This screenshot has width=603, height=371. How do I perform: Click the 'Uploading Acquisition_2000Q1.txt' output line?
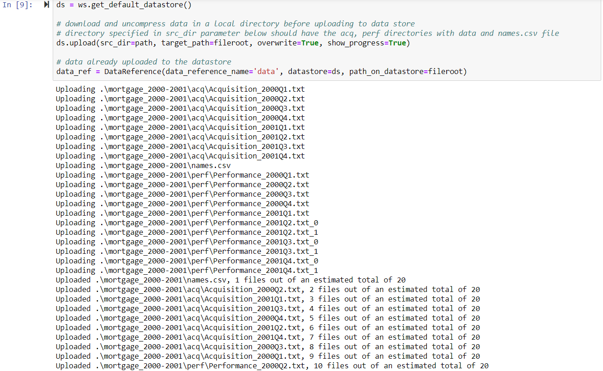tap(180, 89)
